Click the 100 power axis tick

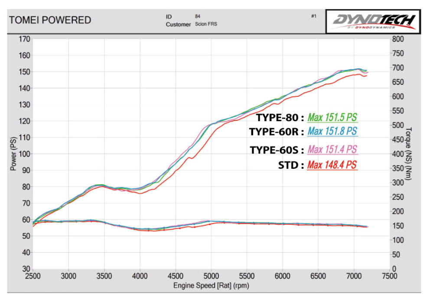point(24,154)
